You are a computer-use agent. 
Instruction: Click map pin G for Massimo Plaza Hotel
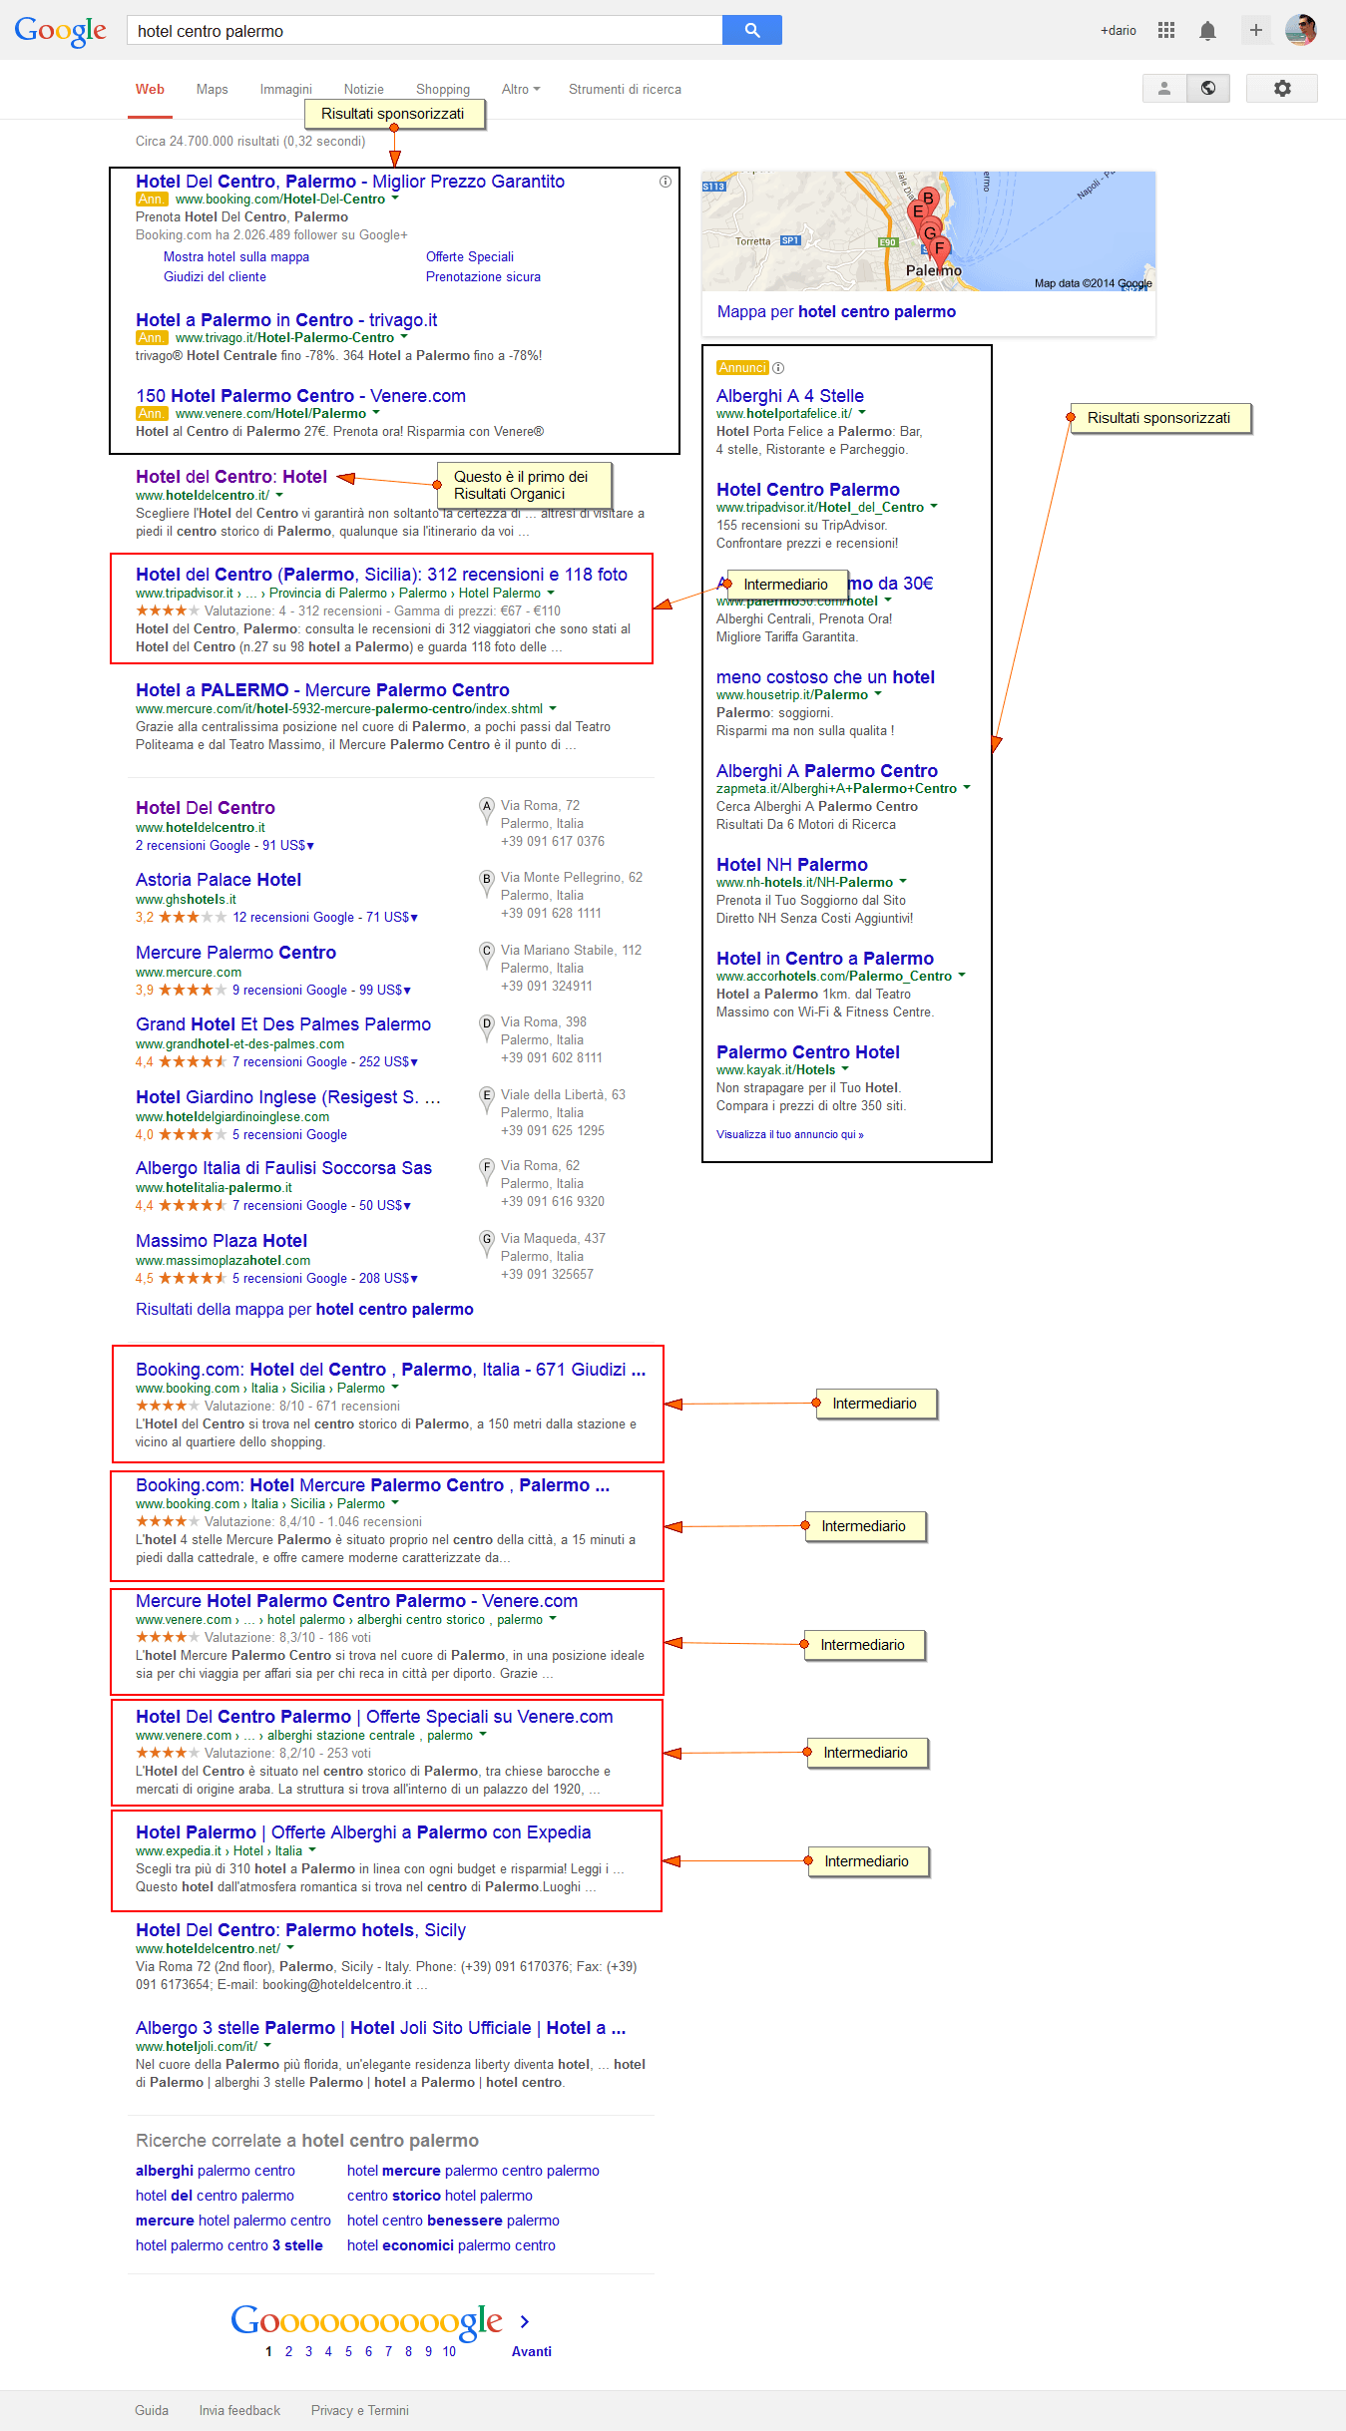click(487, 1244)
